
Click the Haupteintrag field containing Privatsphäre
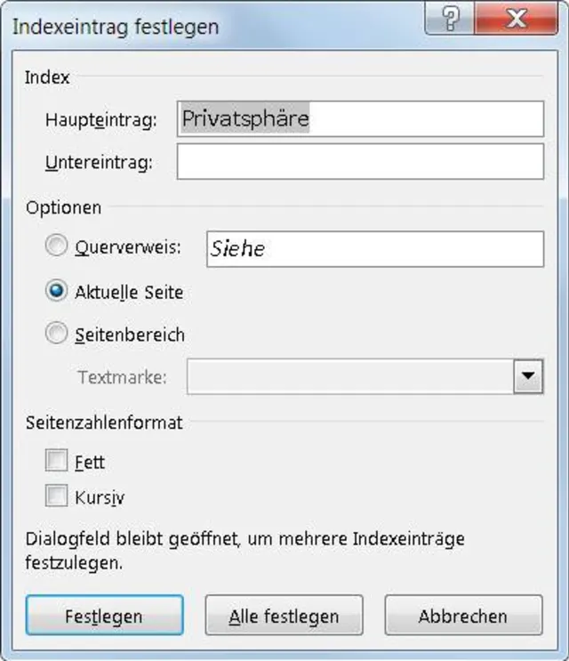(x=360, y=119)
